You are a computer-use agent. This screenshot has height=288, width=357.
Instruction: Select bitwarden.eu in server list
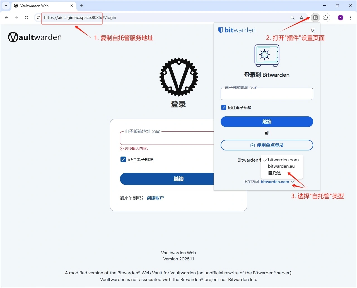pos(282,166)
